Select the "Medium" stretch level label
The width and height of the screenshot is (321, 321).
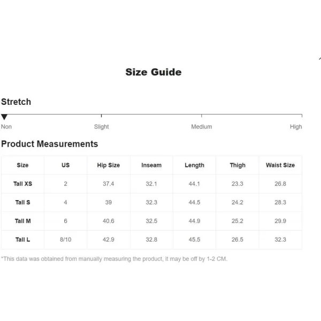coord(202,127)
